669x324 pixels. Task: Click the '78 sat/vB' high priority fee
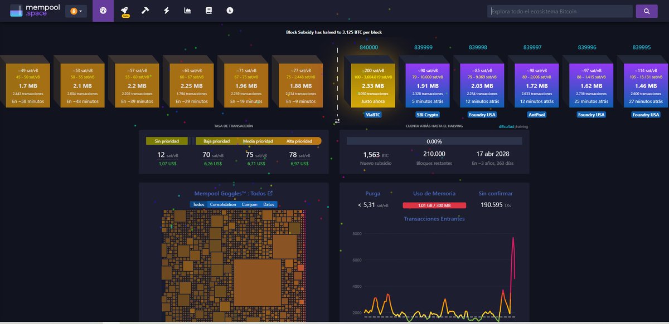[x=300, y=155]
